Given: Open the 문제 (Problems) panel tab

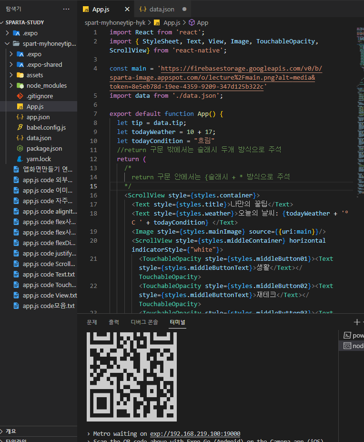Looking at the screenshot, I should click(92, 322).
